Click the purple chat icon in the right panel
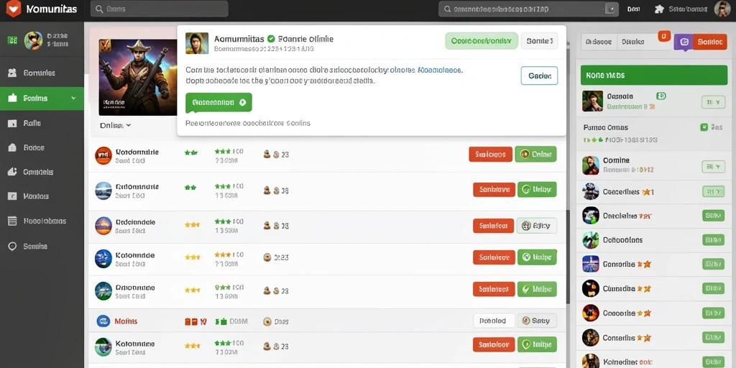The width and height of the screenshot is (736, 368). point(684,42)
